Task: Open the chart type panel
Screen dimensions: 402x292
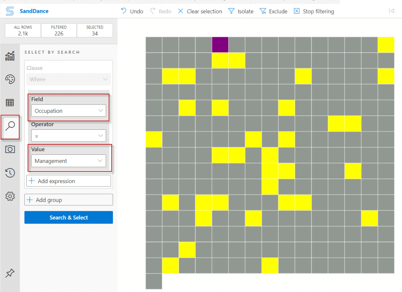Action: coord(10,56)
